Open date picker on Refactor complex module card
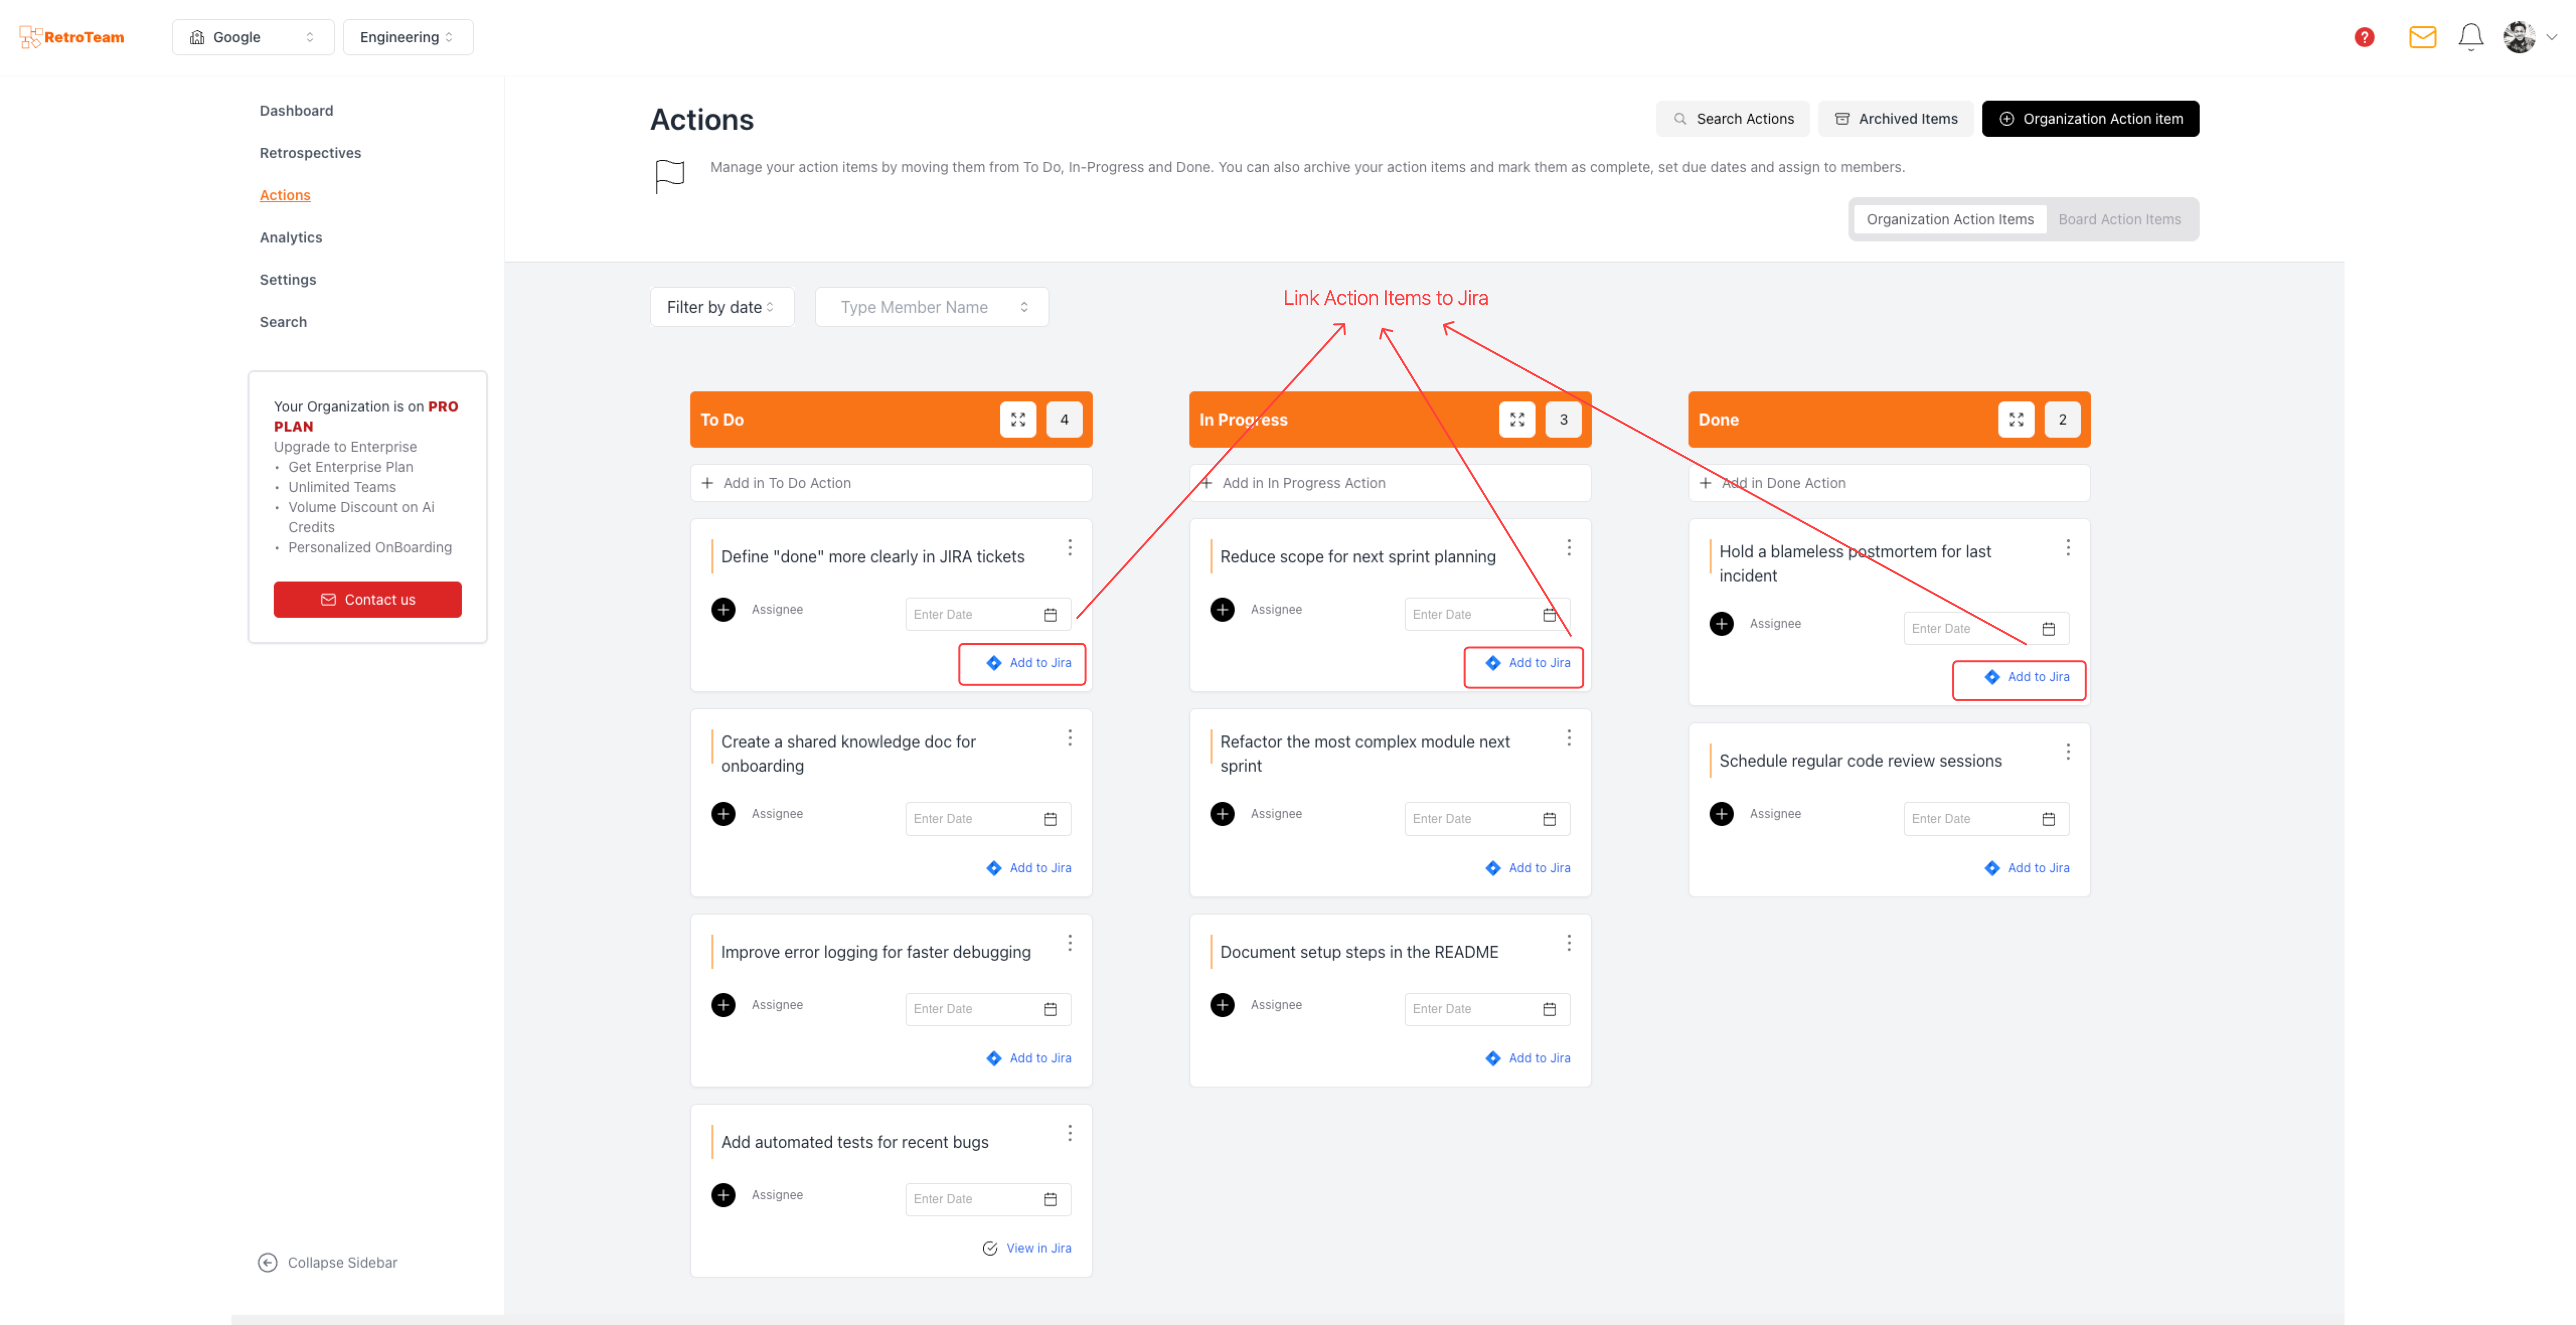Screen dimensions: 2576x1325 (x=1549, y=819)
